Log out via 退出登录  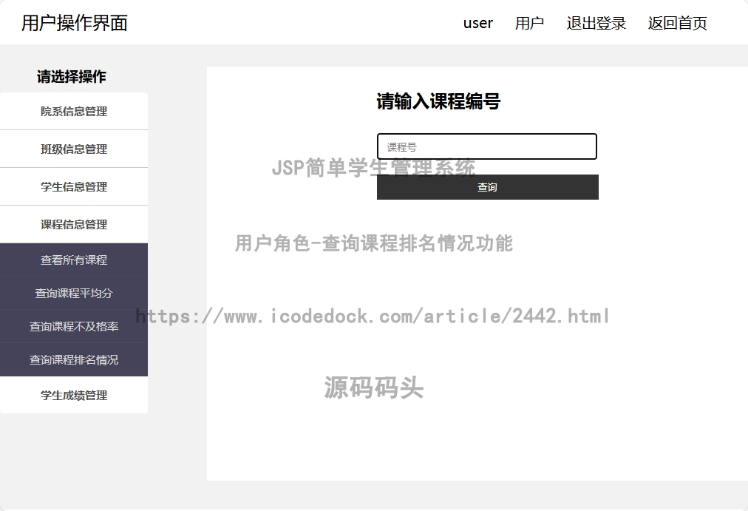(x=596, y=23)
